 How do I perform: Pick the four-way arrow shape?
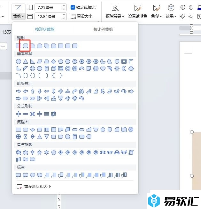coord(61,91)
